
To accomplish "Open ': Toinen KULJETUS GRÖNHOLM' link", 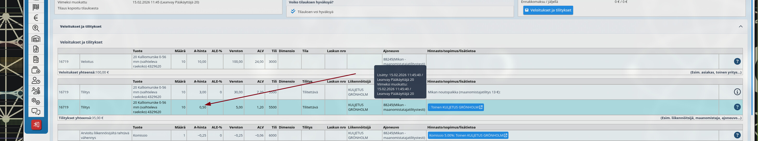I will click(456, 107).
